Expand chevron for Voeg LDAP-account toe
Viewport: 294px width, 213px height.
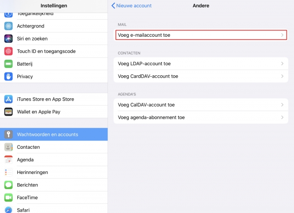coord(282,64)
